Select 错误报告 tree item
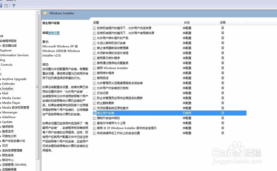277x171 pixels. point(7,127)
